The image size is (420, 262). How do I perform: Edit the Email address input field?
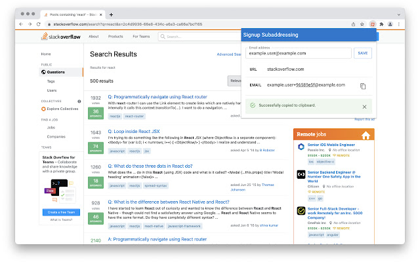pos(299,53)
